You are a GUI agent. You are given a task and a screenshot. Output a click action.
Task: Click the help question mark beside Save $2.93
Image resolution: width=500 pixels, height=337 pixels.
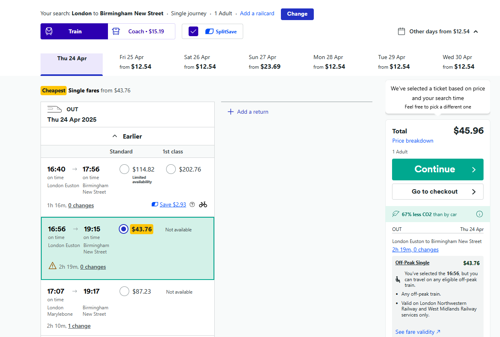192,204
